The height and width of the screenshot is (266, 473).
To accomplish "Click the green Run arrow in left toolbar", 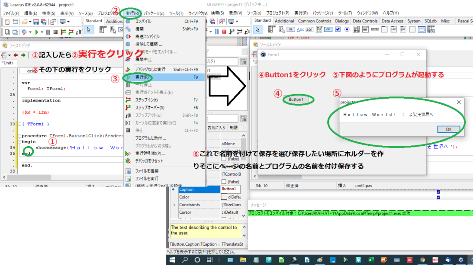I will click(37, 32).
